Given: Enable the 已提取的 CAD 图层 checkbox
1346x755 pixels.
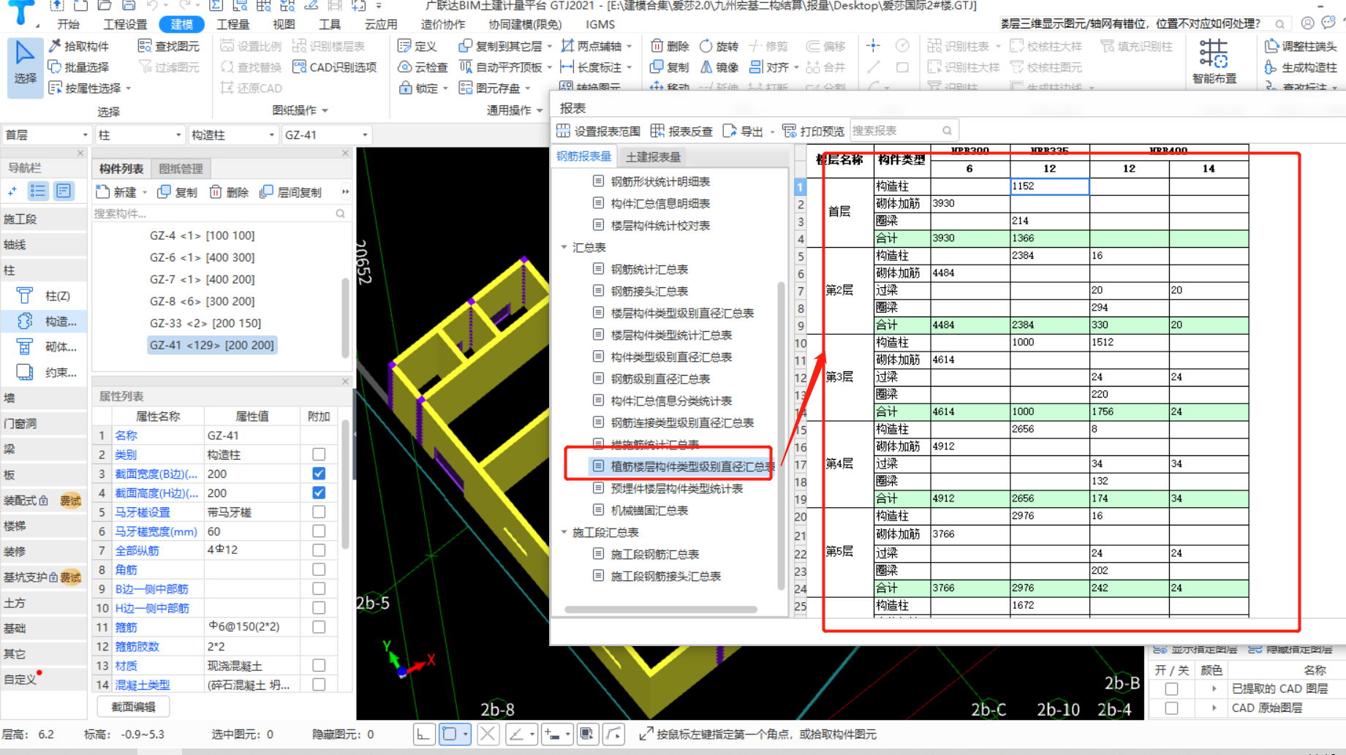Looking at the screenshot, I should [x=1172, y=689].
